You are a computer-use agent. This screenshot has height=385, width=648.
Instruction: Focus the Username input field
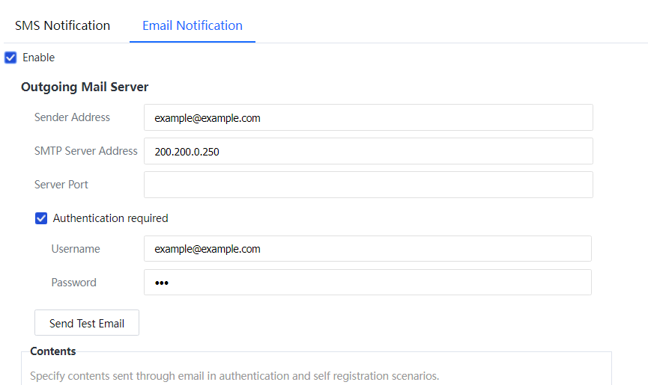click(367, 249)
